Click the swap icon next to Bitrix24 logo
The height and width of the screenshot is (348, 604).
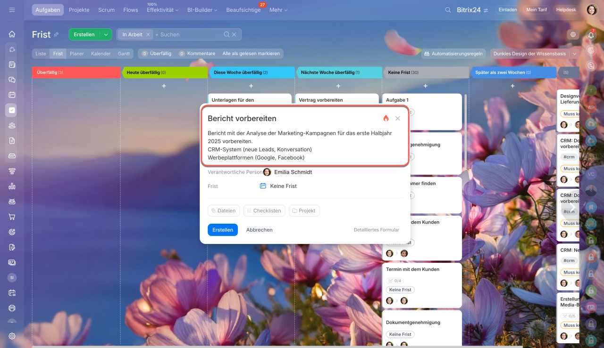click(486, 10)
